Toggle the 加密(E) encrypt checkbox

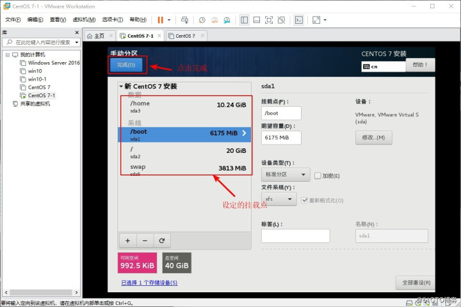pos(318,176)
